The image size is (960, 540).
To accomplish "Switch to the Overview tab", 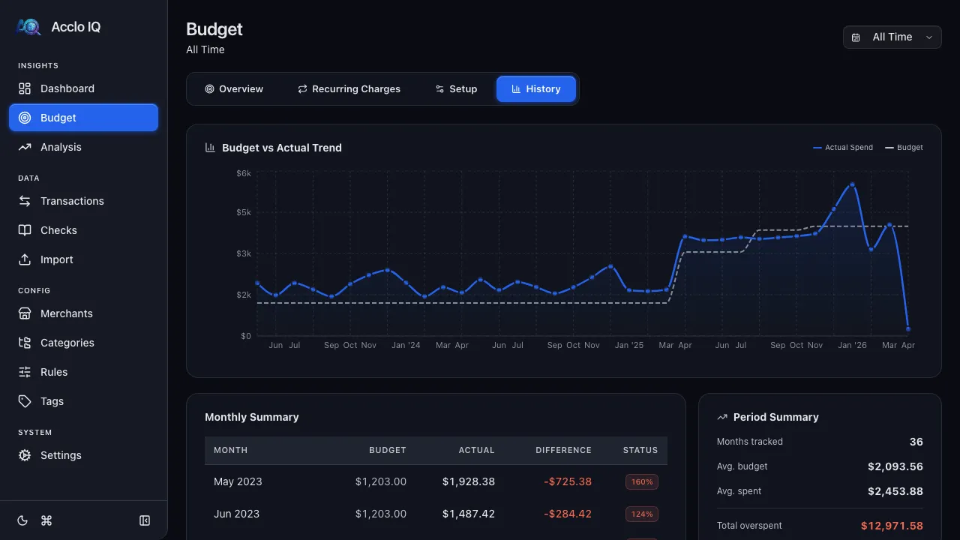I will tap(234, 89).
